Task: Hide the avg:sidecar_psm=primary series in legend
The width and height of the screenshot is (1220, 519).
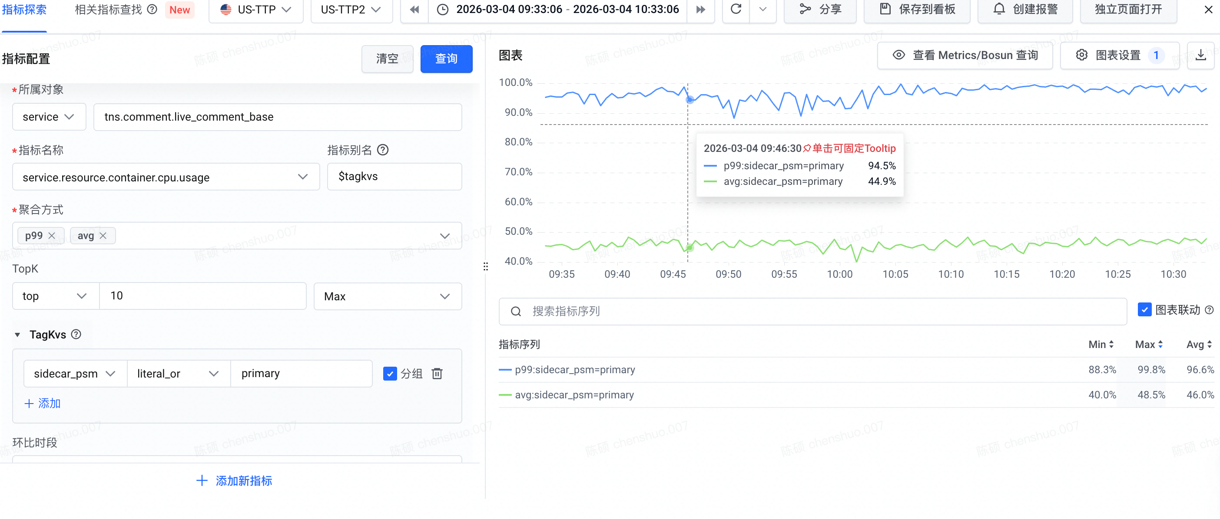Action: [x=574, y=394]
